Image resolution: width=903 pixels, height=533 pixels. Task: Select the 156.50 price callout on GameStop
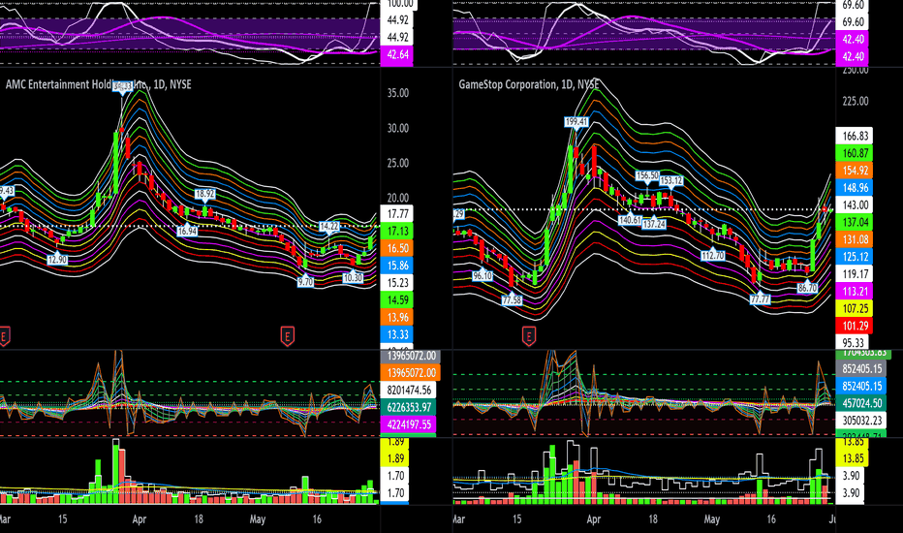pyautogui.click(x=646, y=175)
